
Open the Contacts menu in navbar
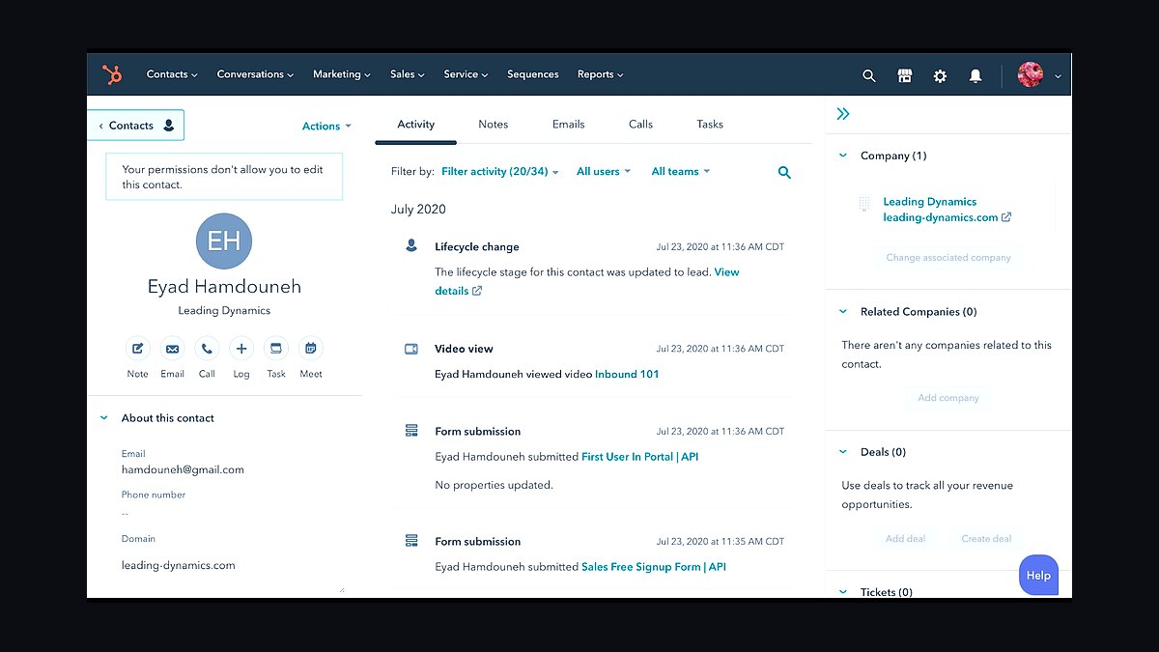click(x=172, y=74)
